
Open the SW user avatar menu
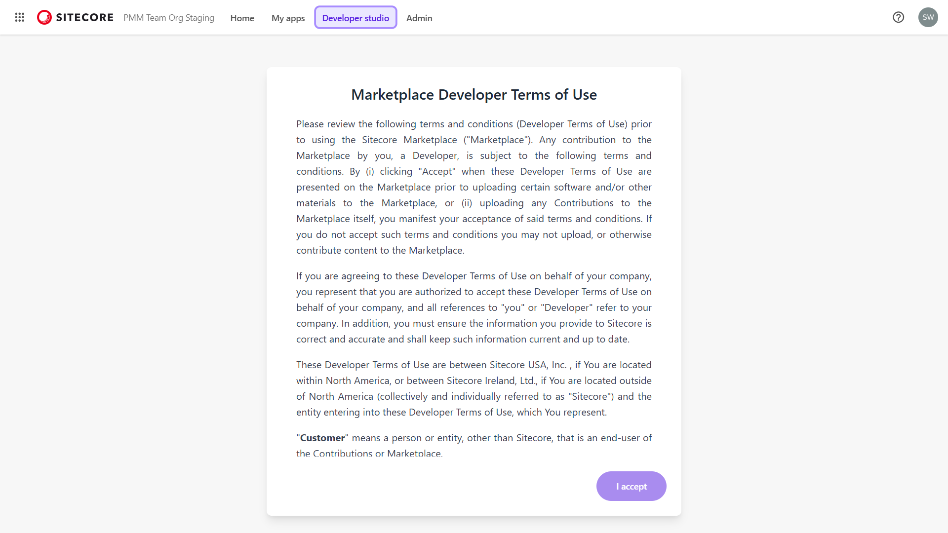click(x=928, y=17)
